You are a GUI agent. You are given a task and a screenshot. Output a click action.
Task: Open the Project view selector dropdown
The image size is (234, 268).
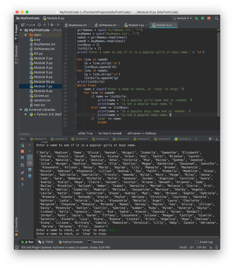[x=28, y=25]
